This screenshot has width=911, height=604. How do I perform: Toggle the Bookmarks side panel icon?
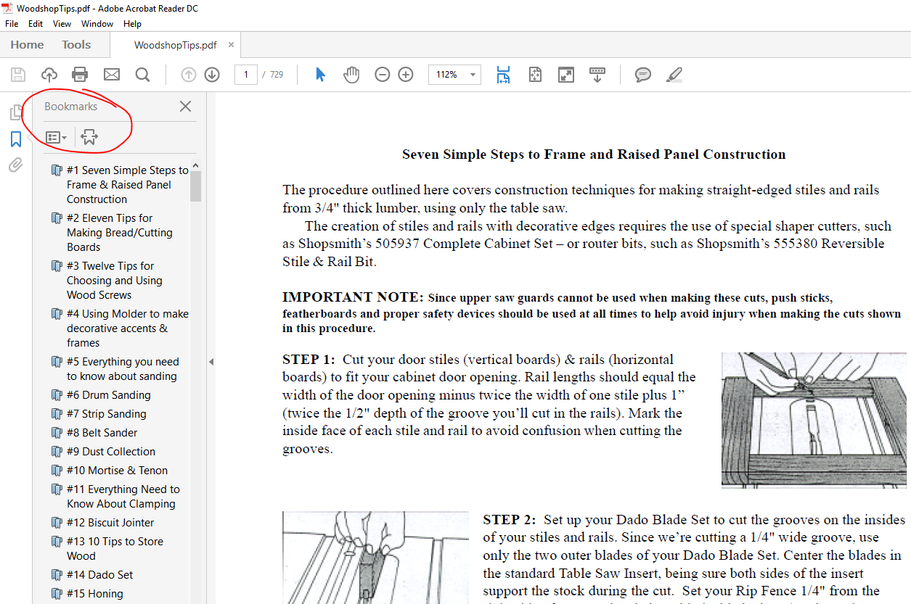16,139
